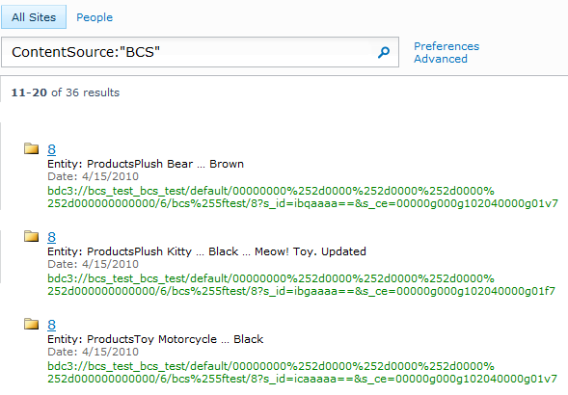
Task: Click the 11-20 of 36 results count
Action: click(66, 92)
